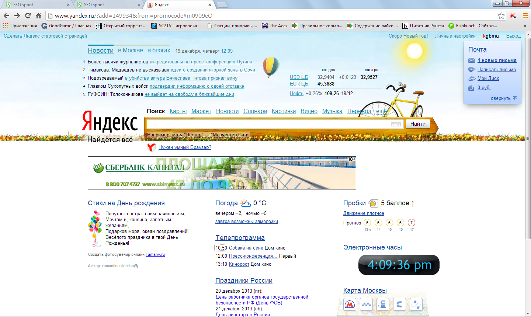The image size is (531, 317).
Task: Click the wallet icon beside 0 руб.
Action: pyautogui.click(x=471, y=88)
